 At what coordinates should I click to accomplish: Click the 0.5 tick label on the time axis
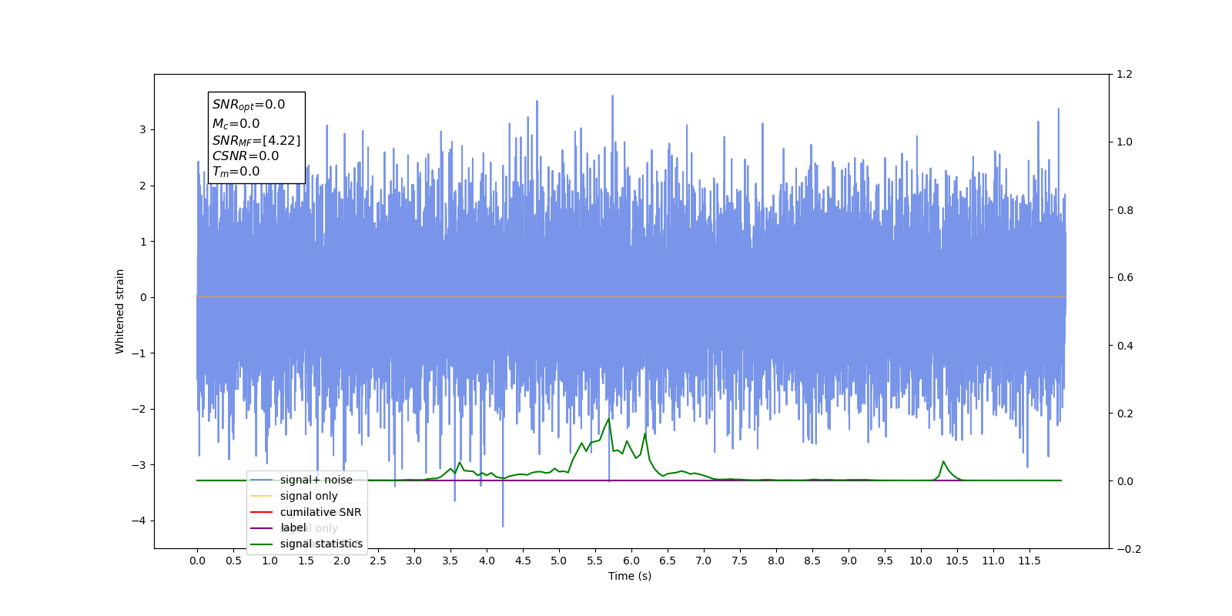pos(233,561)
